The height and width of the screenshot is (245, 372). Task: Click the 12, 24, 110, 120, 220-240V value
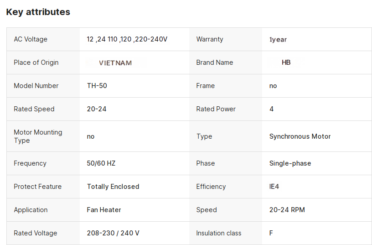coord(127,39)
